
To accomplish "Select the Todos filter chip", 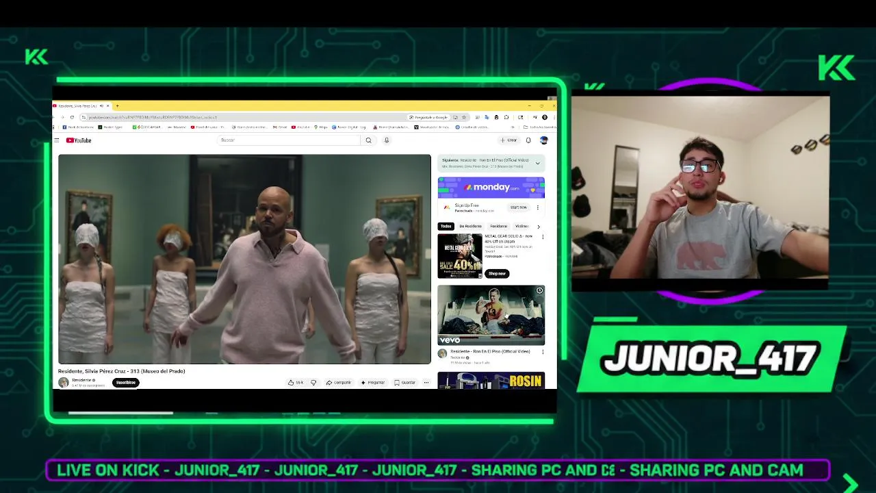I will coord(446,226).
